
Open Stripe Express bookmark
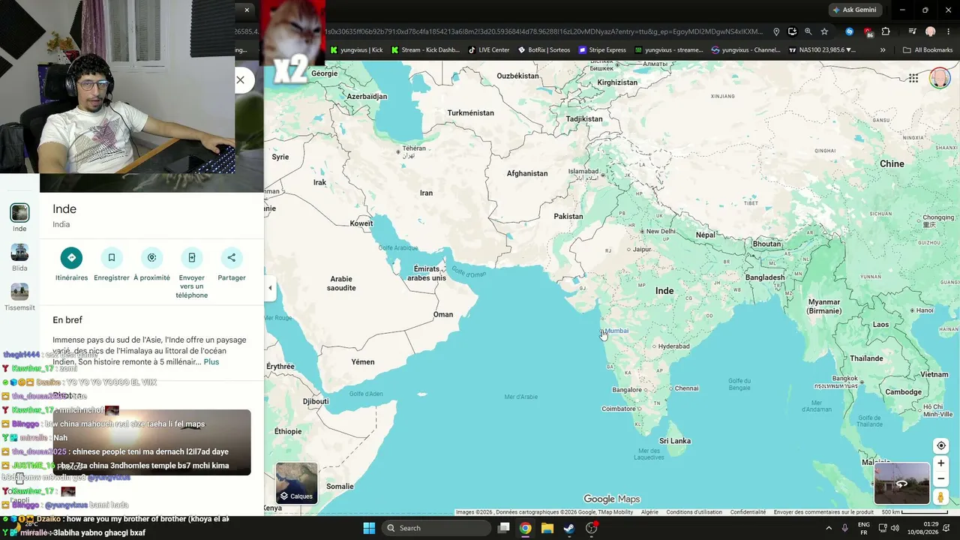[602, 50]
